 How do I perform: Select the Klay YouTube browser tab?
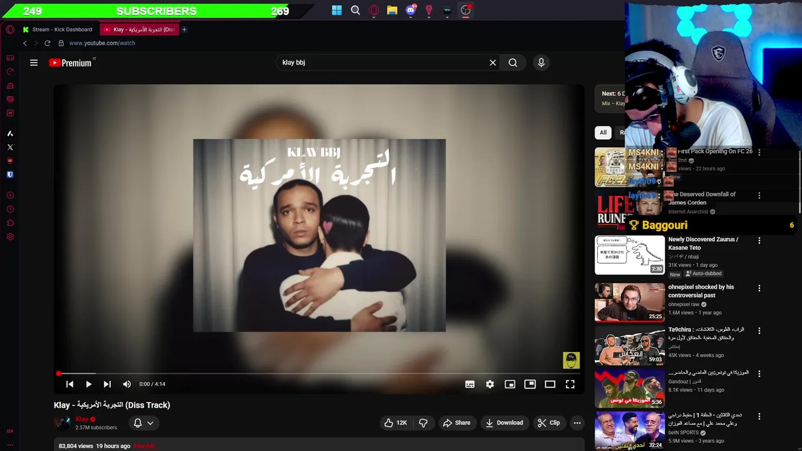tap(140, 29)
